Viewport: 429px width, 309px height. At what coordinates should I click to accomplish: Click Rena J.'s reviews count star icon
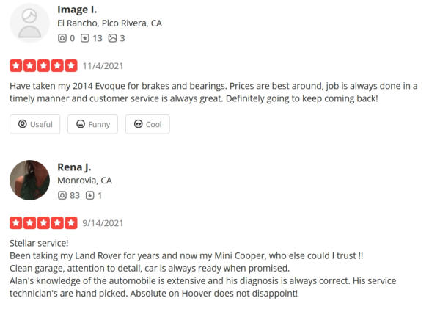89,195
